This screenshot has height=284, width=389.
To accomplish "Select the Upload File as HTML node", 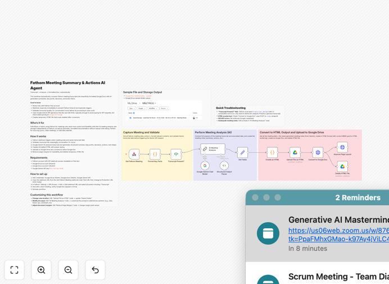I will [x=295, y=152].
